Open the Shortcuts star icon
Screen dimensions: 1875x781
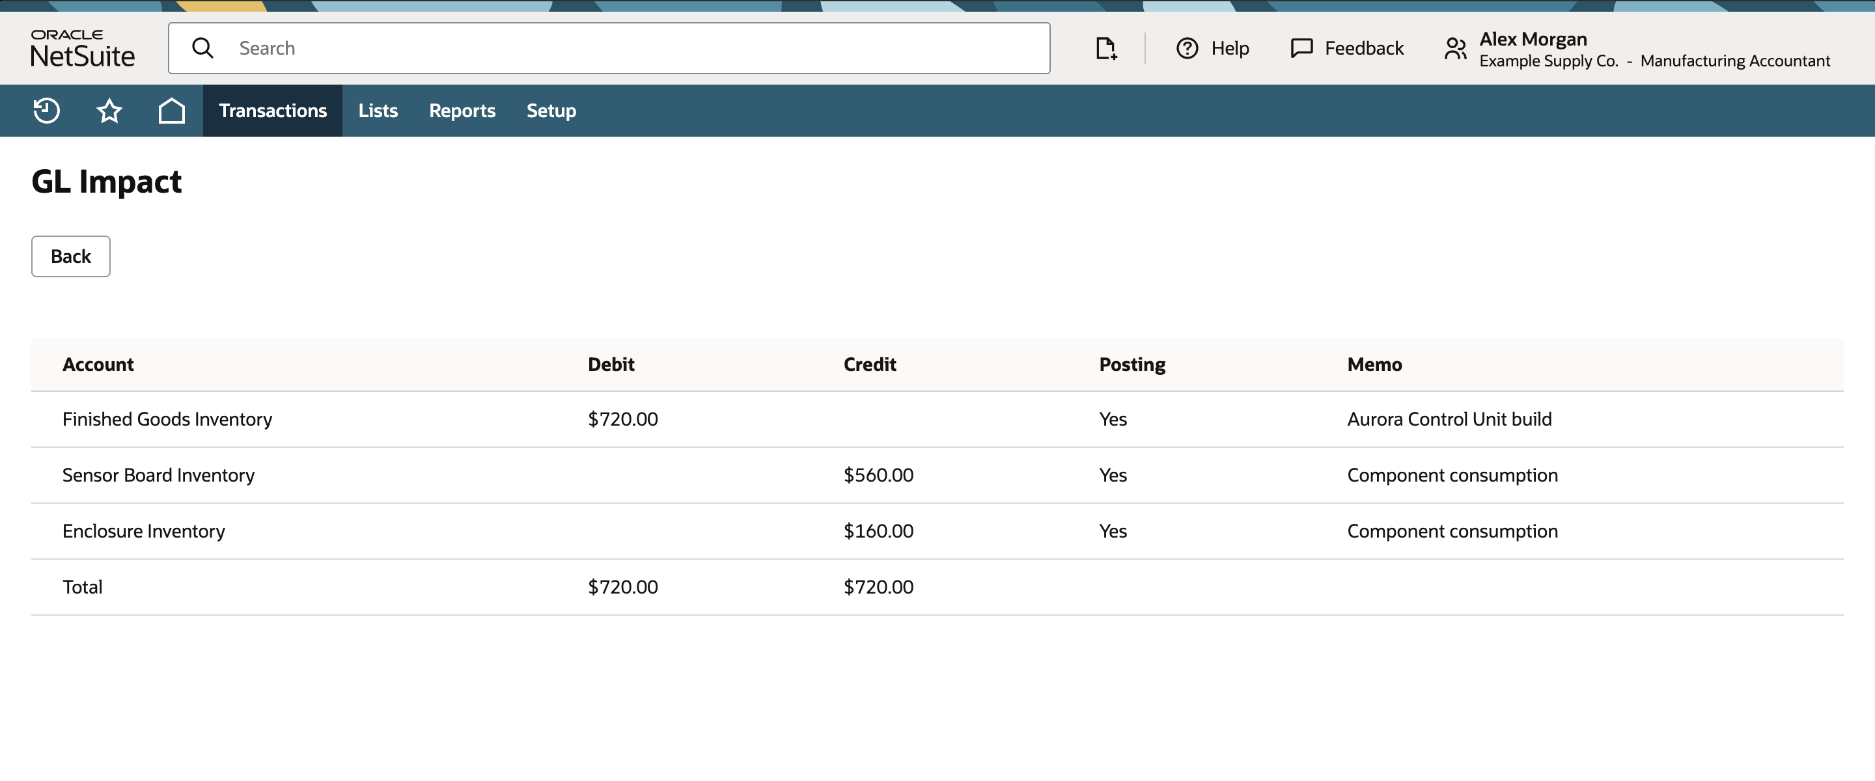coord(109,111)
